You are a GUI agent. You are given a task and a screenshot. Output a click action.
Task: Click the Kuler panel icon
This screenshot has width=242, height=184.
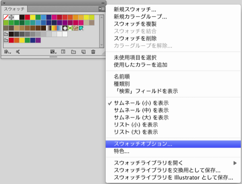click(18, 52)
